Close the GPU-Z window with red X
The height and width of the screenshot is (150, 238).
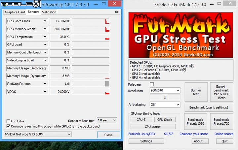115,3
